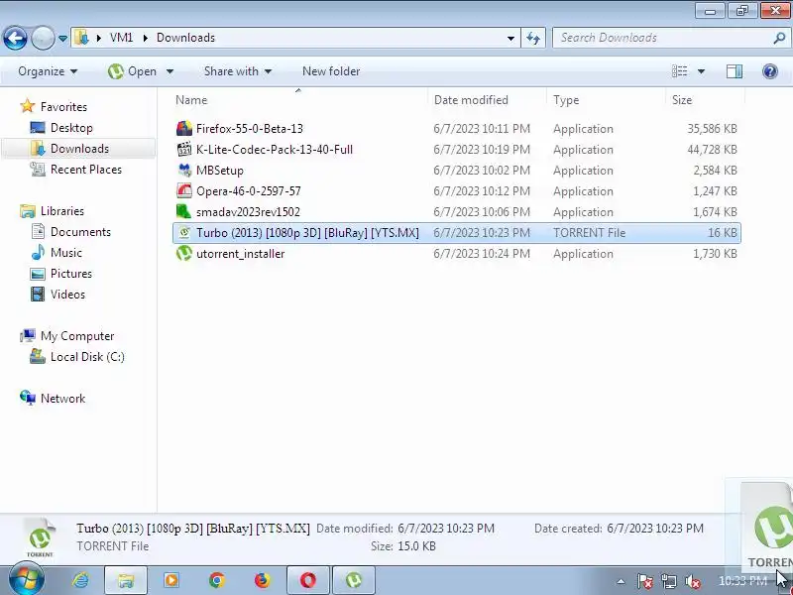Select the K-Lite-Codec-Pack-13-40-Full file name

point(275,150)
